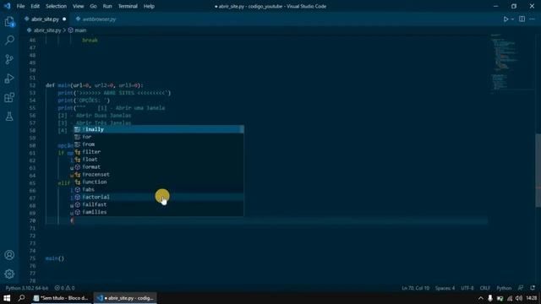
Task: Open the network tray icon
Action: tap(510, 298)
